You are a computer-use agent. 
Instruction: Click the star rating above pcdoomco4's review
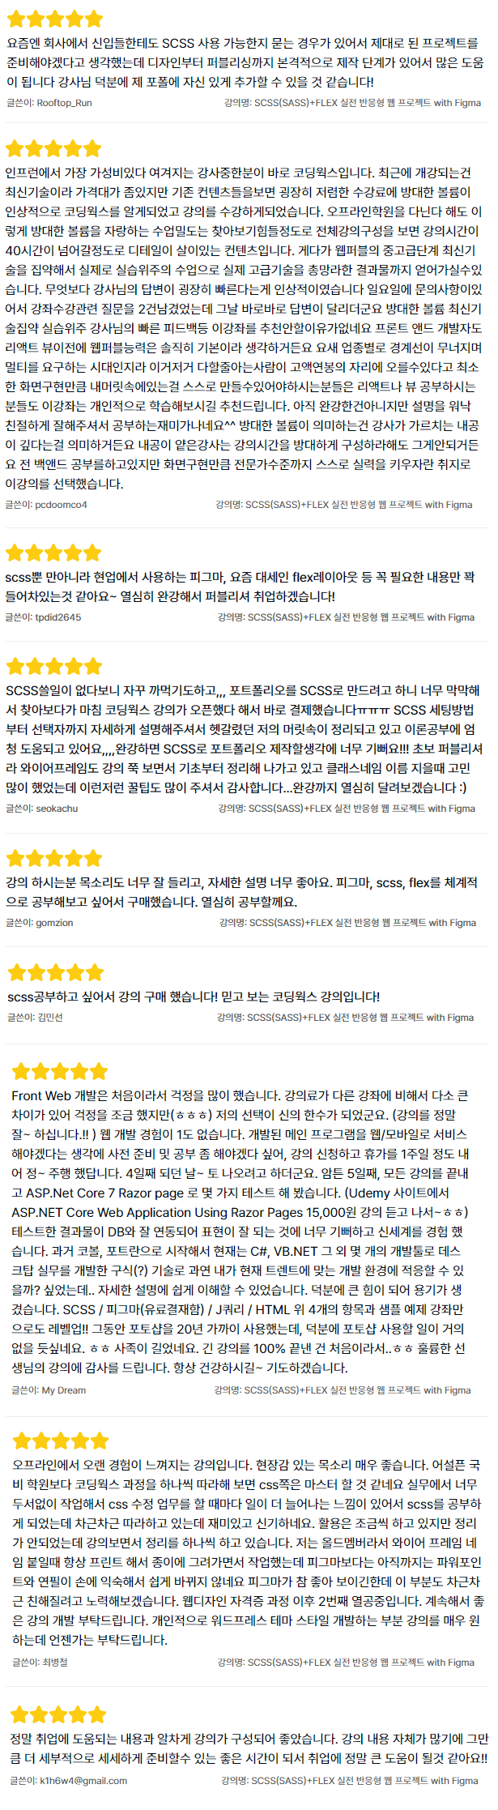coord(53,148)
